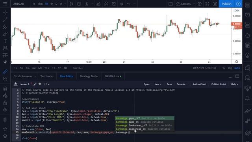Open the watchlist panel icon
The image size is (252, 142).
248,5
